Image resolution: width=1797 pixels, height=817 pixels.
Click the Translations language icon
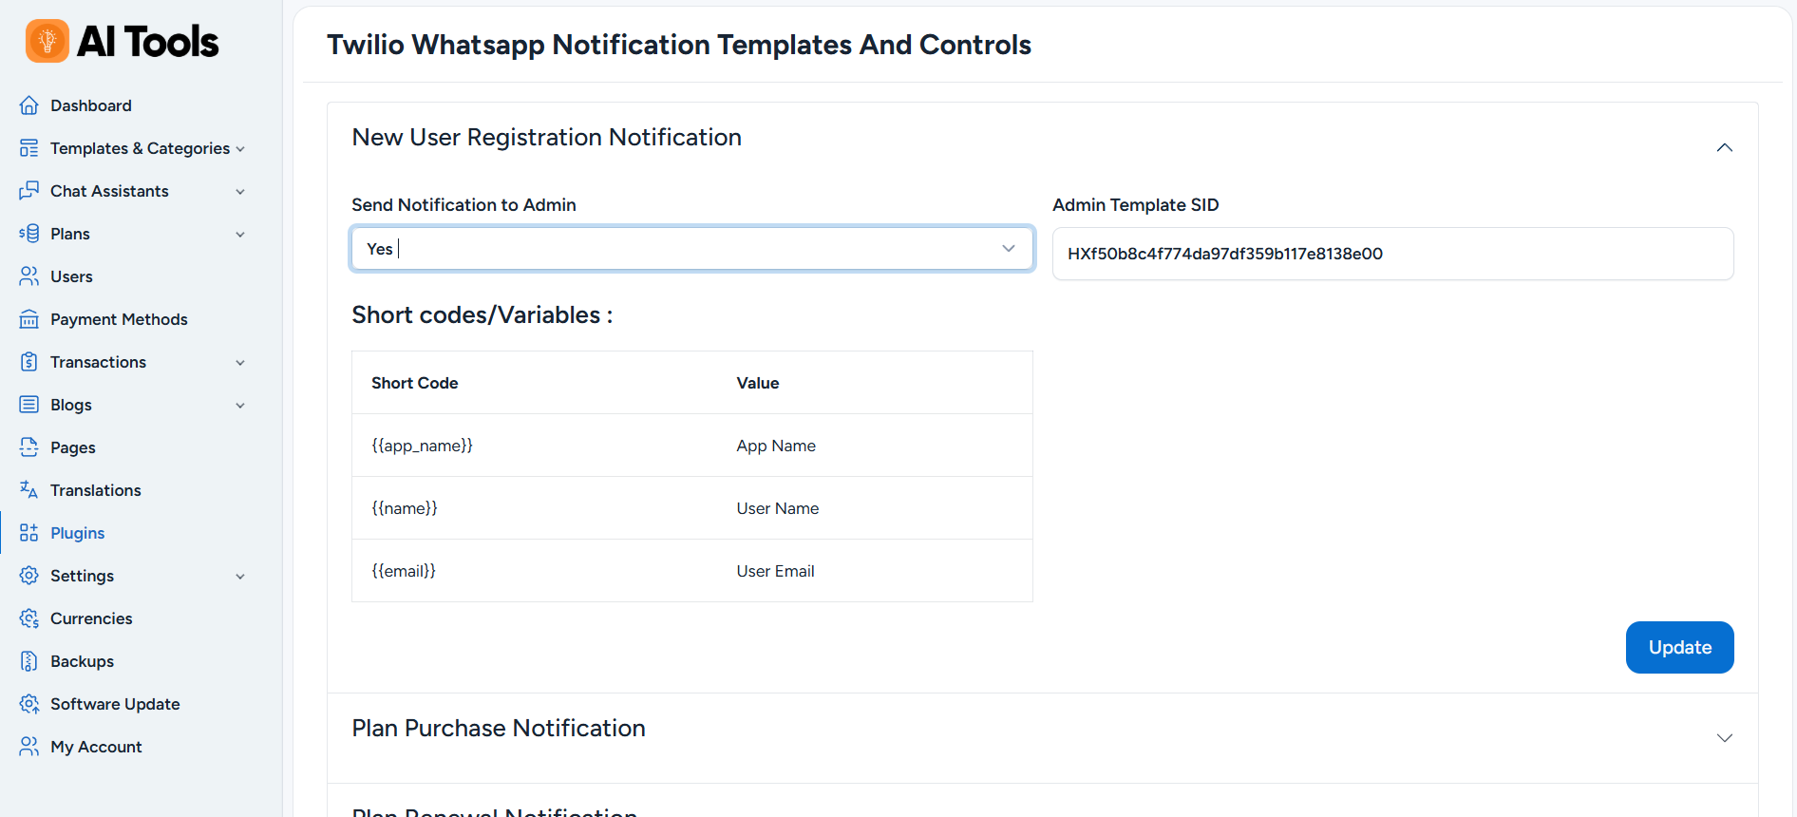coord(29,490)
